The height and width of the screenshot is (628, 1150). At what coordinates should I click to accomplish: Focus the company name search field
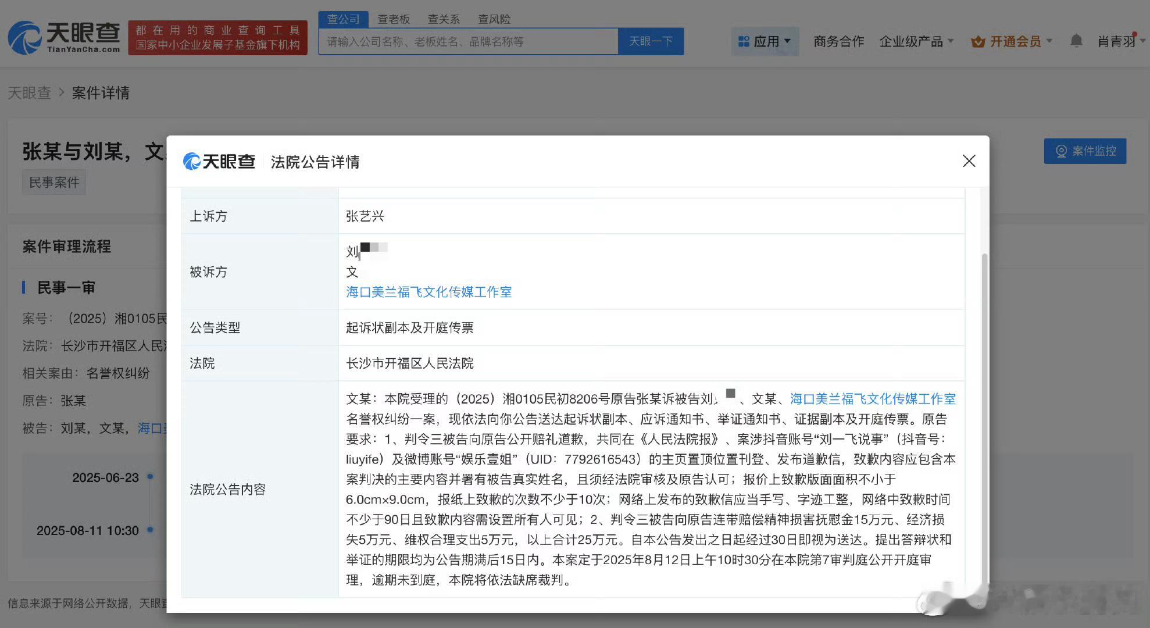(468, 41)
